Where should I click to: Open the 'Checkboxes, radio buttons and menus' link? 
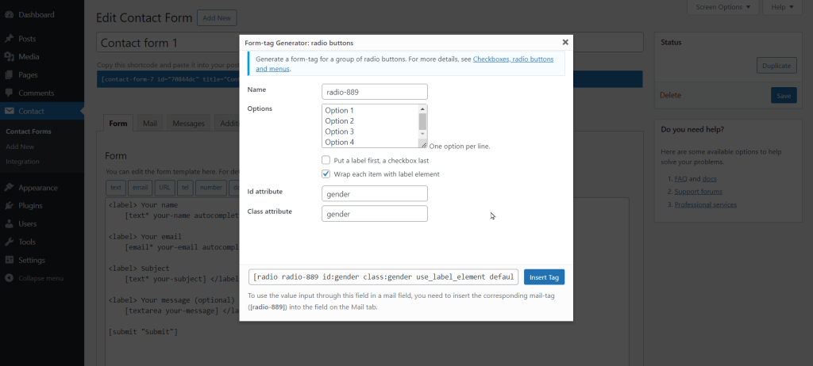click(x=518, y=59)
